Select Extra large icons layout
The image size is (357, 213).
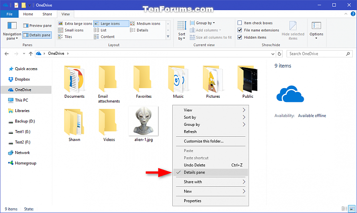tap(75, 23)
